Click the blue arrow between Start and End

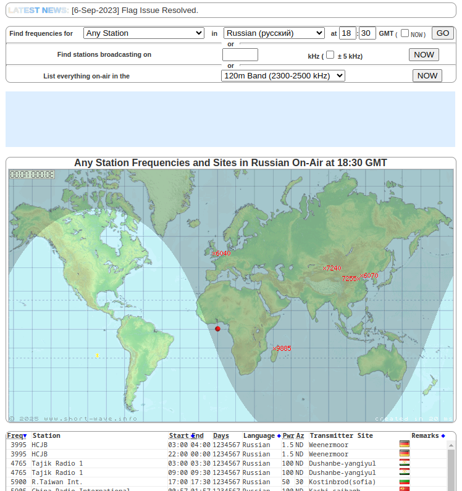click(x=193, y=435)
